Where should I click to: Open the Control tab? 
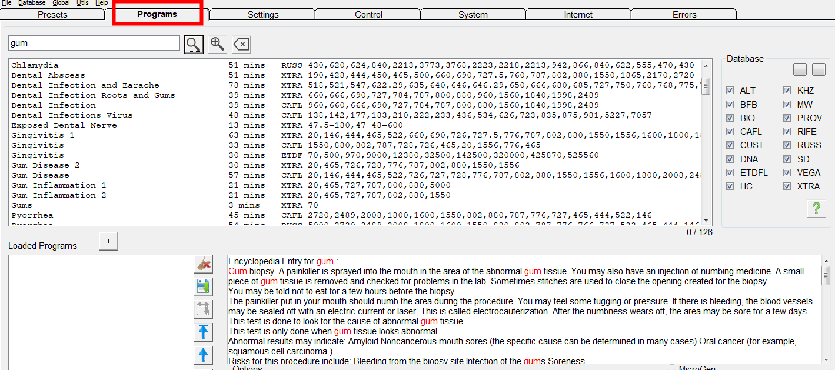[x=368, y=15]
